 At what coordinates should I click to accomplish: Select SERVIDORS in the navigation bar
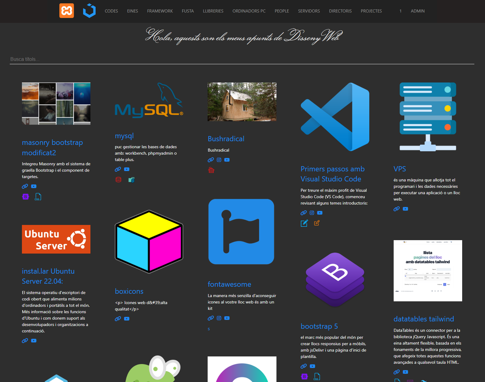click(309, 11)
